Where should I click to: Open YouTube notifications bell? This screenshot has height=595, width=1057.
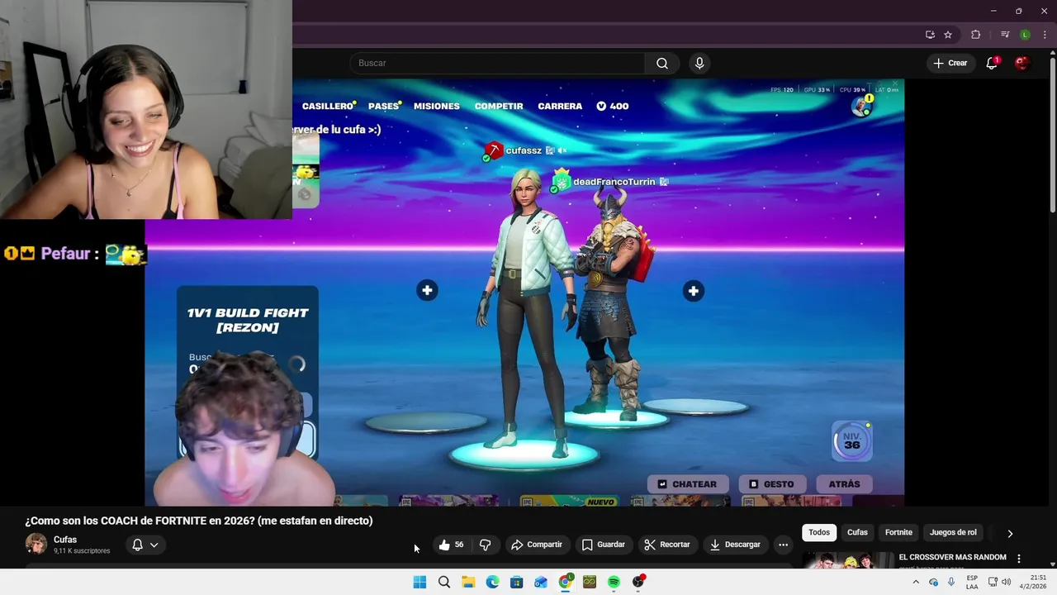993,64
